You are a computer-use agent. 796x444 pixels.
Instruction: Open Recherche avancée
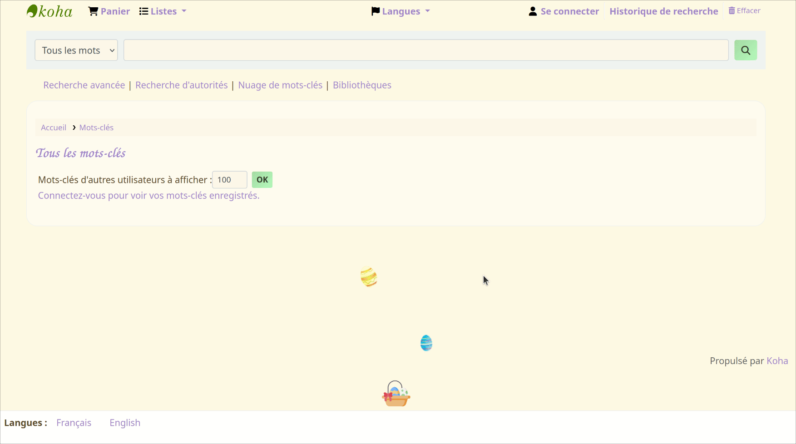(x=84, y=85)
